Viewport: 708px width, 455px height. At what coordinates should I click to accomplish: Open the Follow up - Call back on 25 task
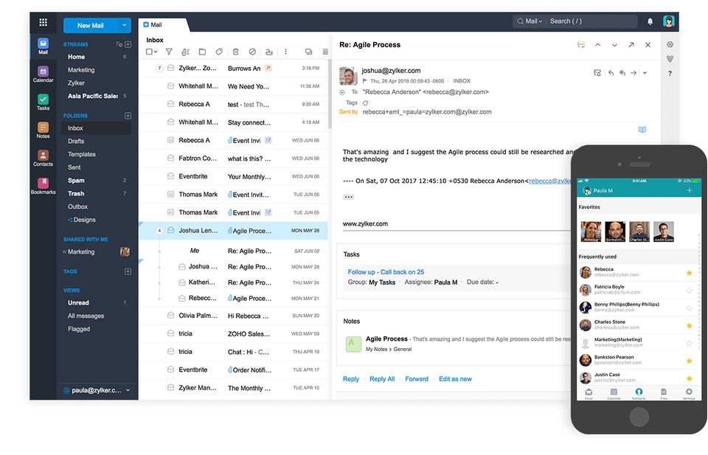(x=386, y=272)
